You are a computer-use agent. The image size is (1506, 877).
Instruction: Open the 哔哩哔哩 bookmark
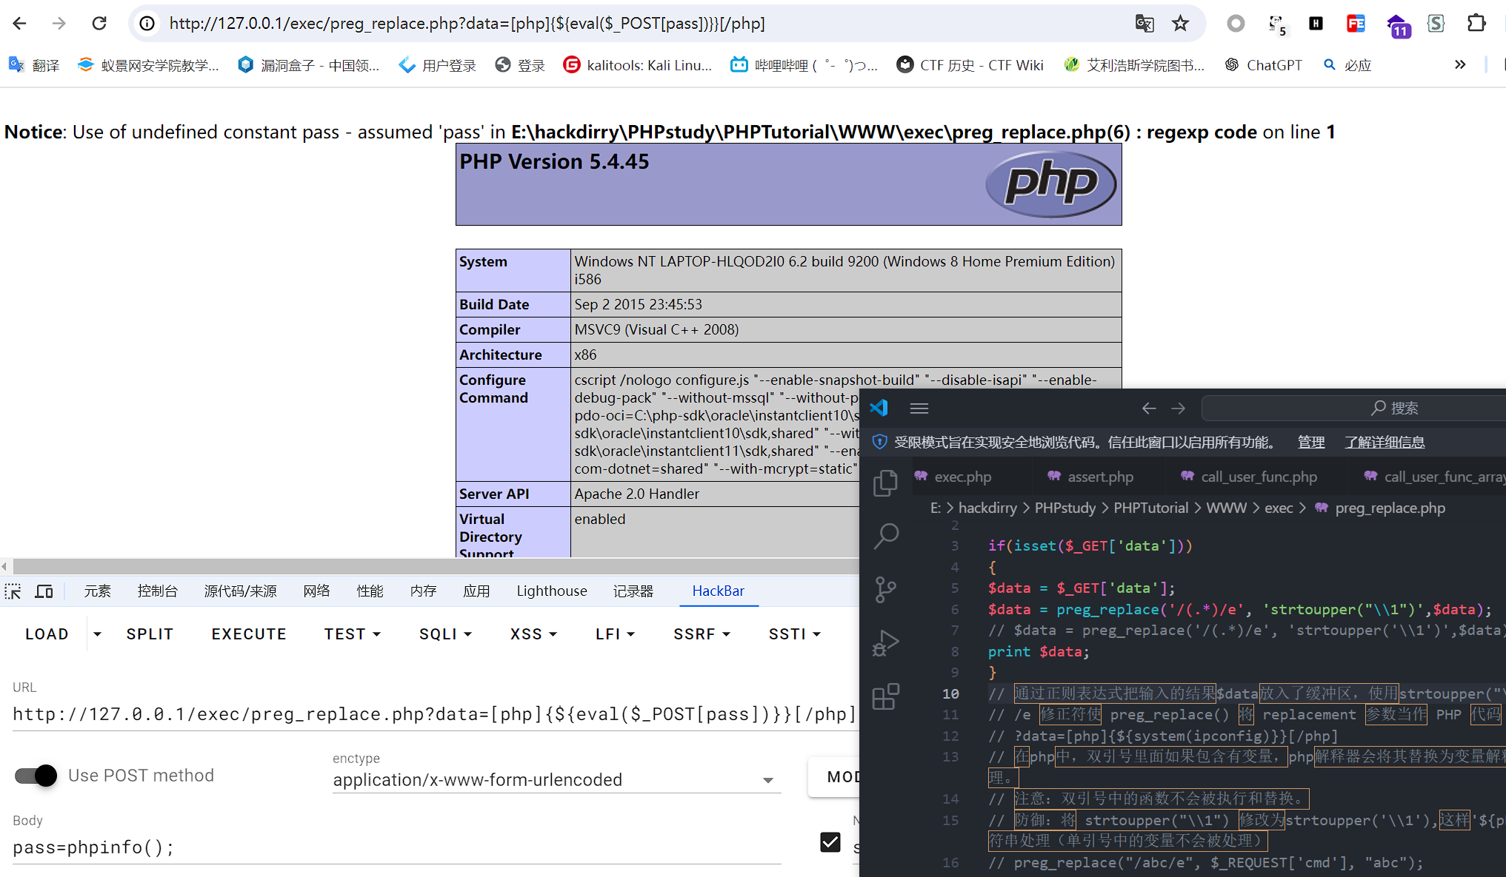[x=804, y=65]
